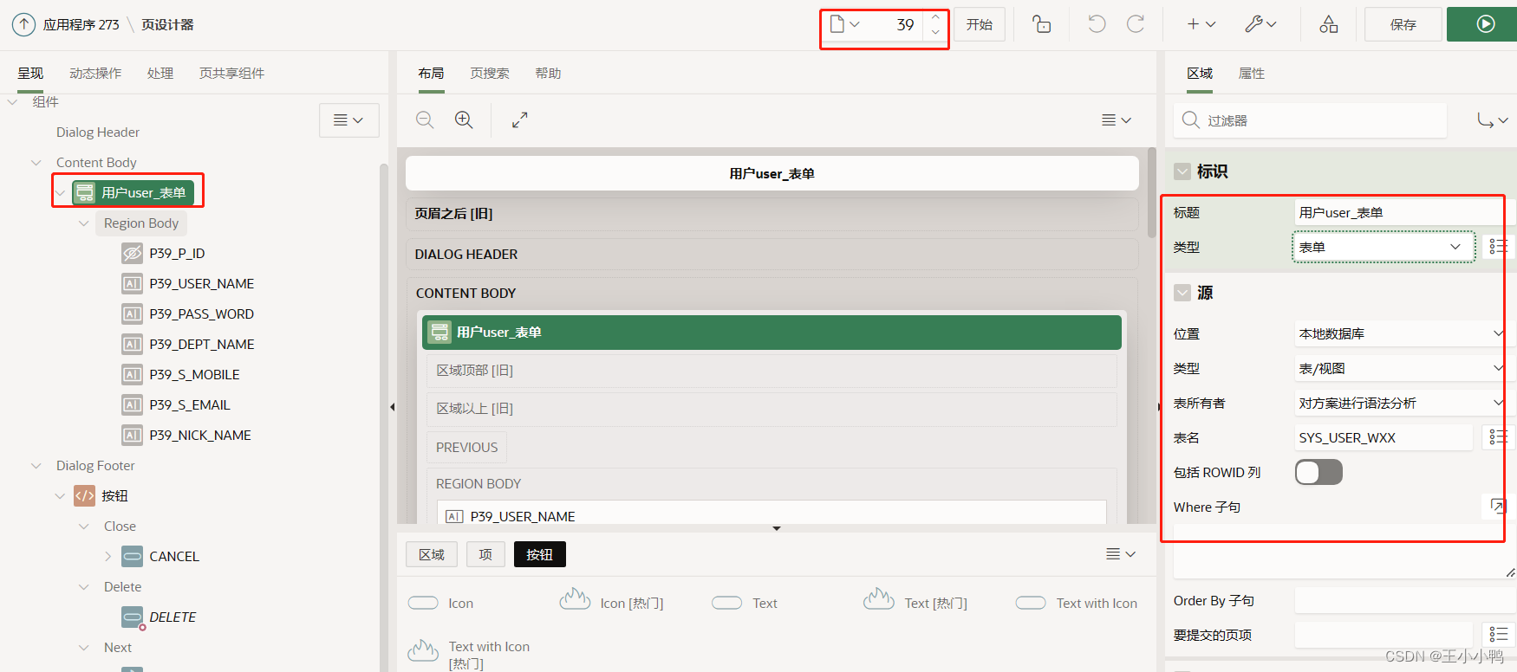Switch to the 呈现 tab
This screenshot has height=672, width=1517.
pyautogui.click(x=30, y=74)
